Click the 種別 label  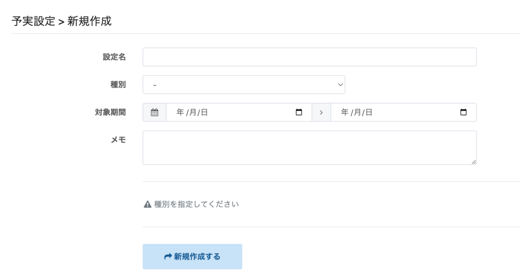118,84
